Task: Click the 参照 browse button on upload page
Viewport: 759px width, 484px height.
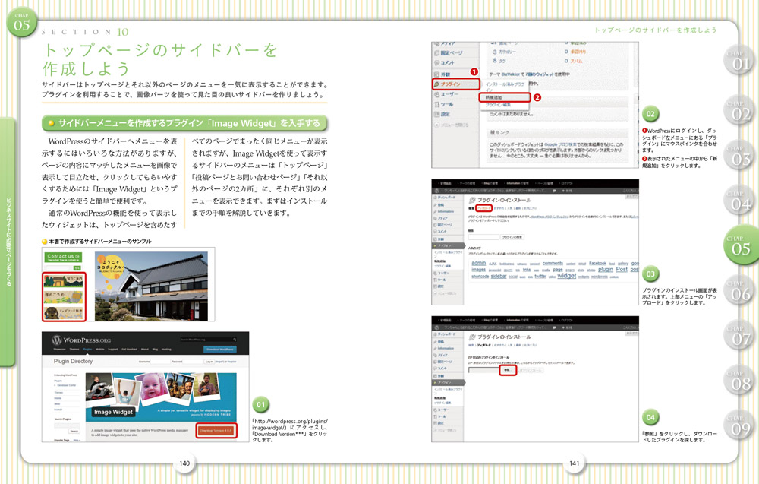Action: (507, 370)
